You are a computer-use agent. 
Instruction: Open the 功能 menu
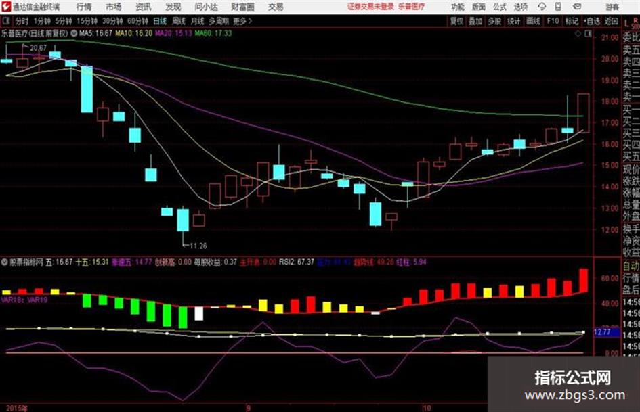(458, 7)
